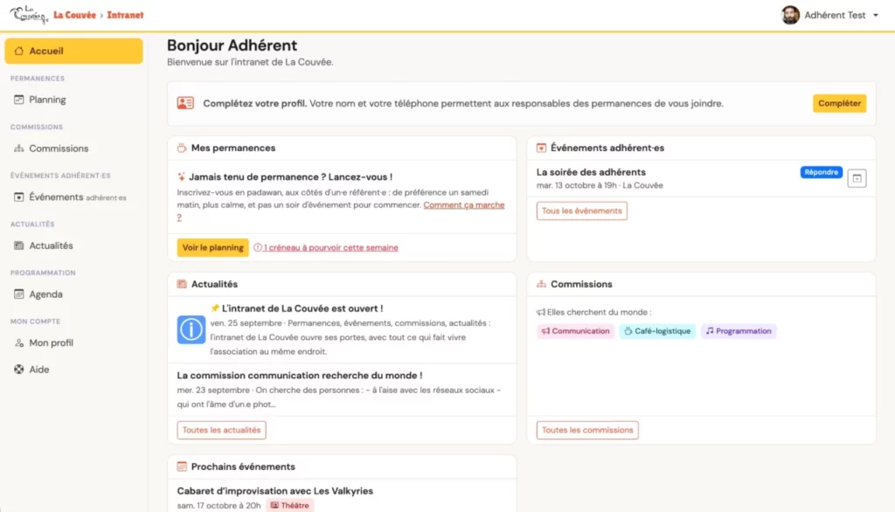
Task: Open the Adhérent Test avatar picture
Action: point(790,16)
